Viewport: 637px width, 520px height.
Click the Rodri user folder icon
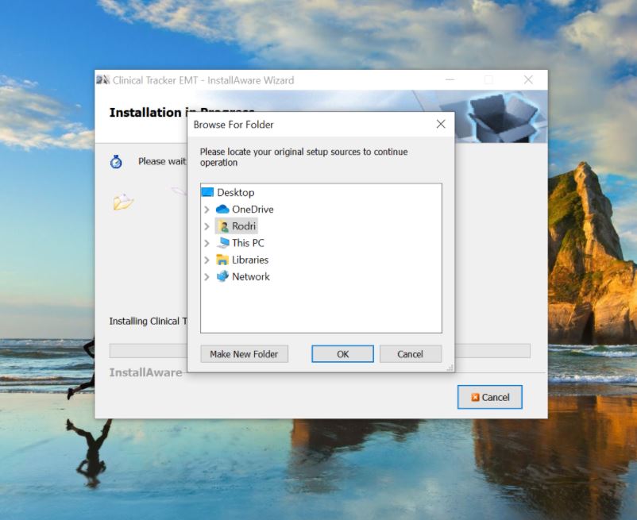222,226
